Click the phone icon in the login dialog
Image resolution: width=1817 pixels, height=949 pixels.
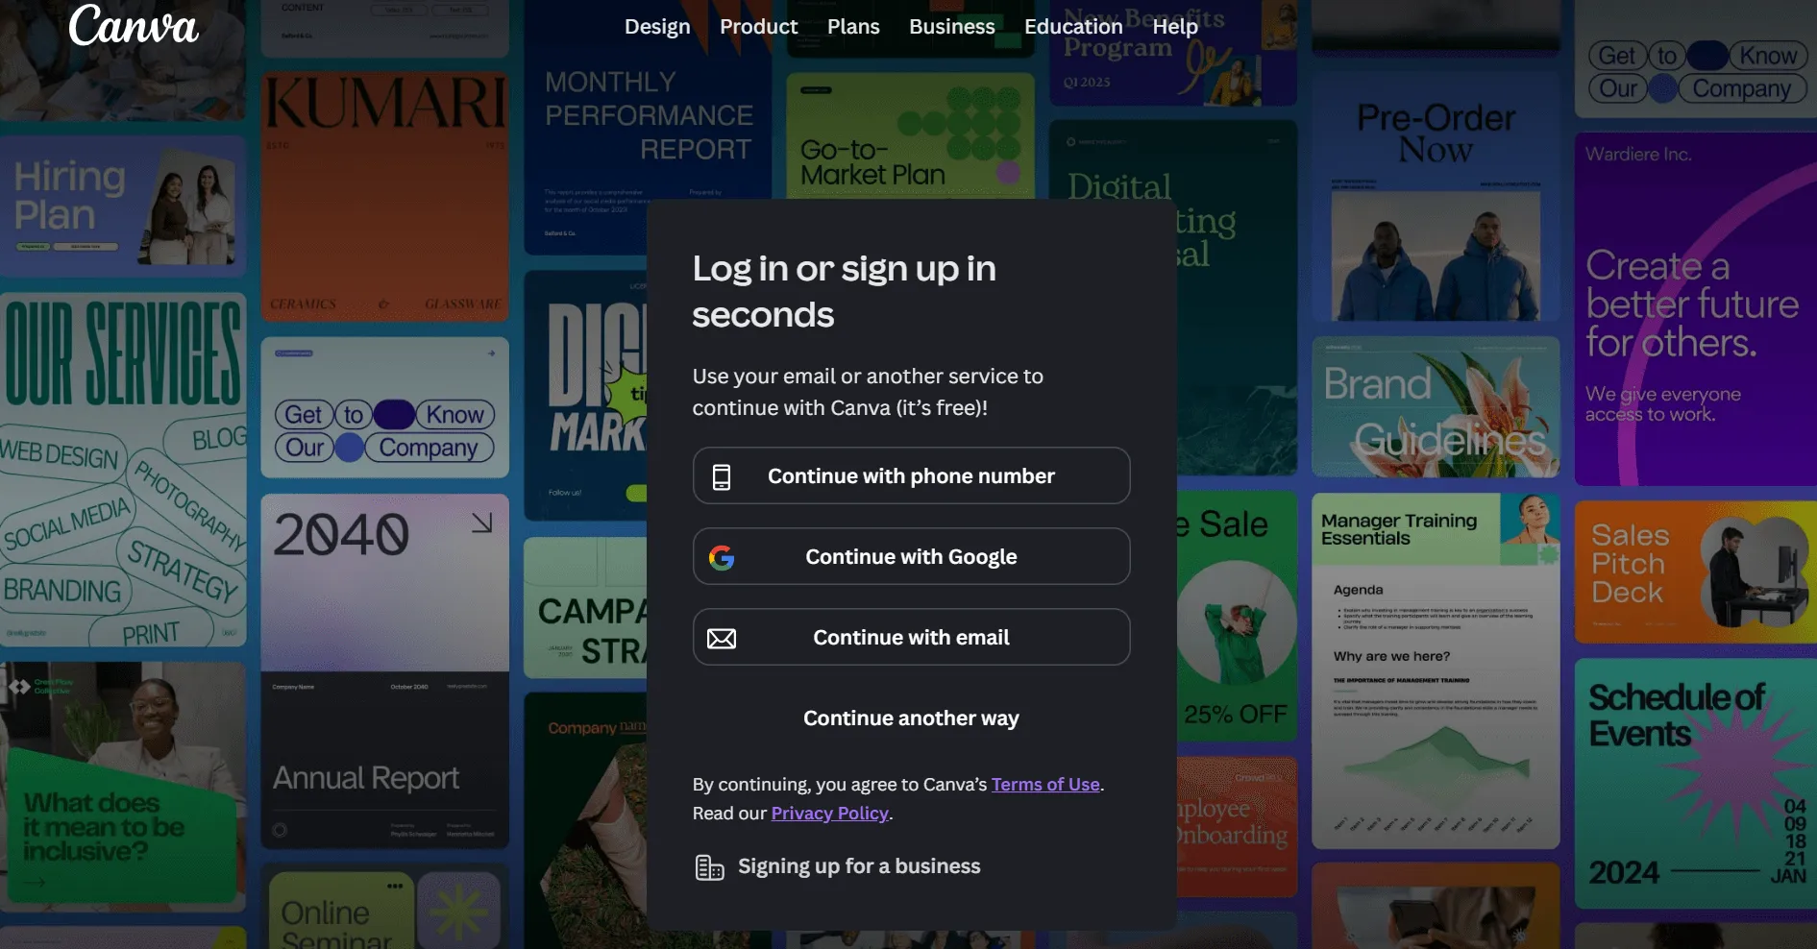click(x=722, y=476)
